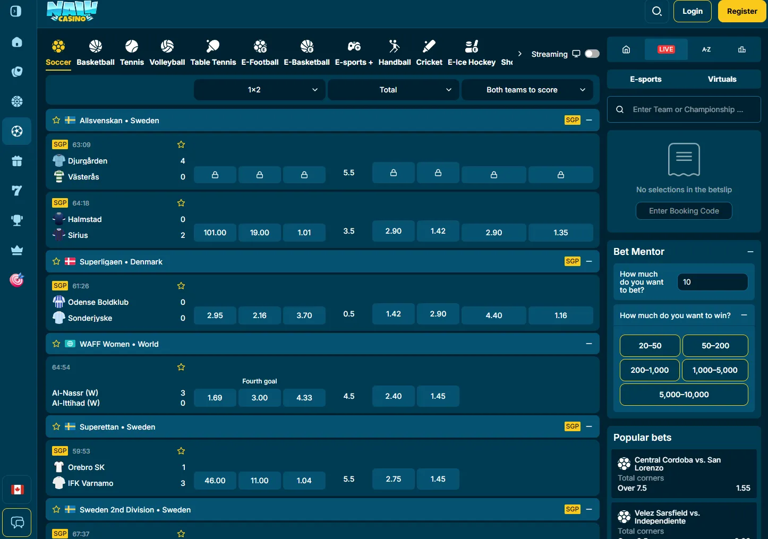Select the 20–50 win range button
768x539 pixels.
coord(650,346)
